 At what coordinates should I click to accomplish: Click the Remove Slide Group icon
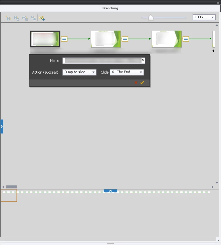pos(33,18)
